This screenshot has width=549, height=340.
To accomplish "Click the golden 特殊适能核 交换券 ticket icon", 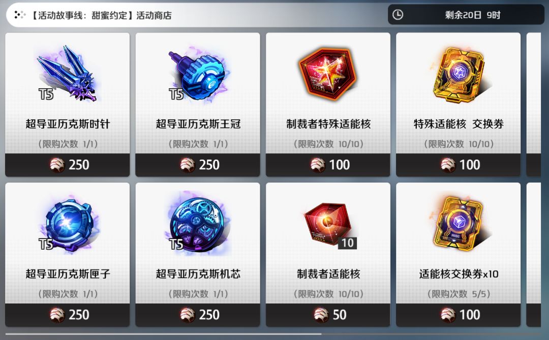I will [x=459, y=75].
